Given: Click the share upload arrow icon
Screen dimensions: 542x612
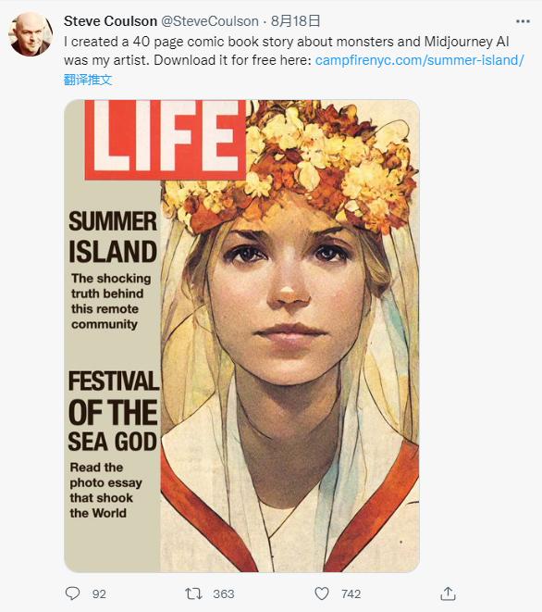Looking at the screenshot, I should tap(448, 593).
